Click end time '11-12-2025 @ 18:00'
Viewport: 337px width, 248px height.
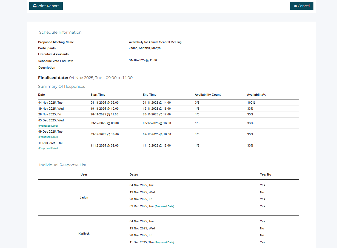coord(157,145)
